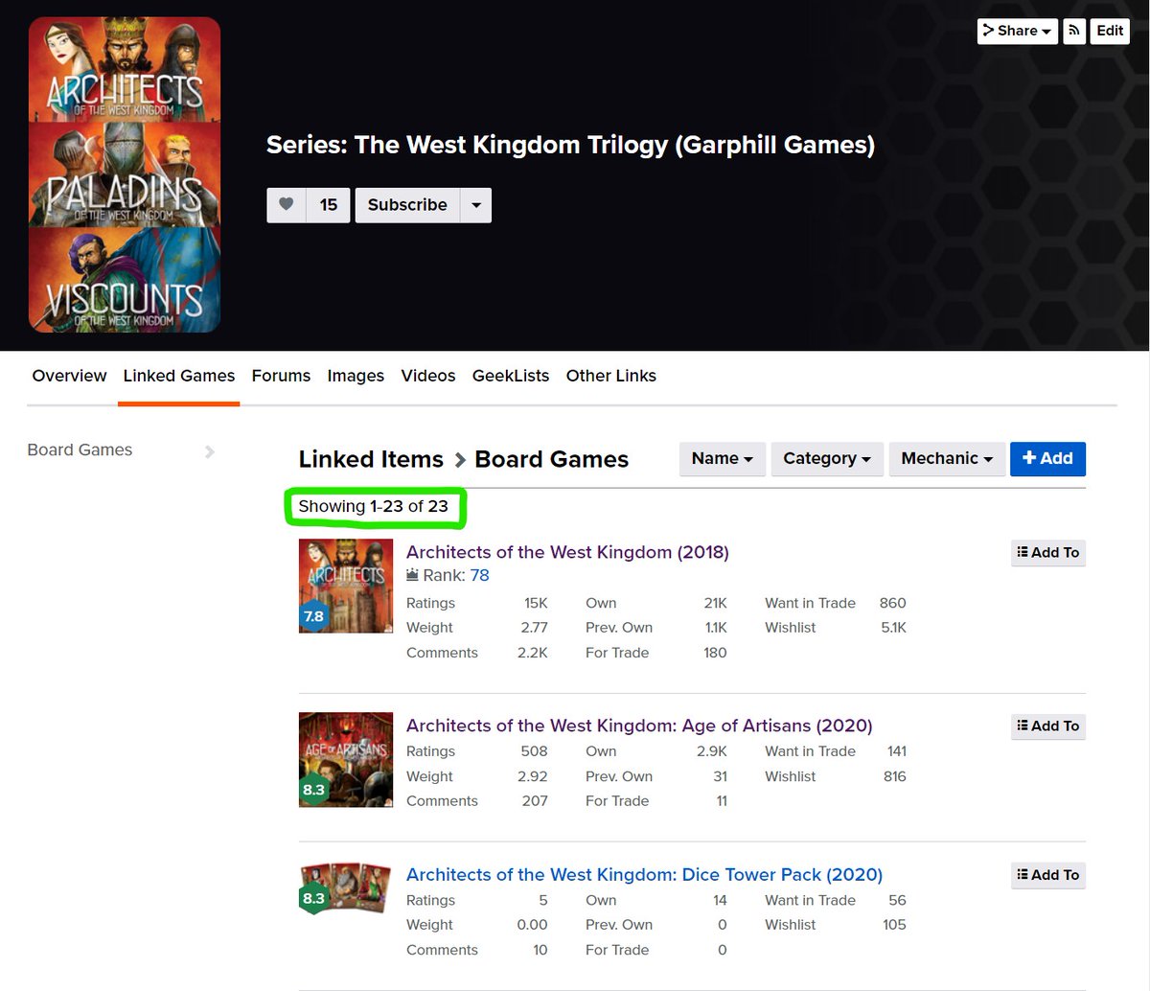Open the Other Links tab
This screenshot has width=1150, height=991.
point(611,376)
